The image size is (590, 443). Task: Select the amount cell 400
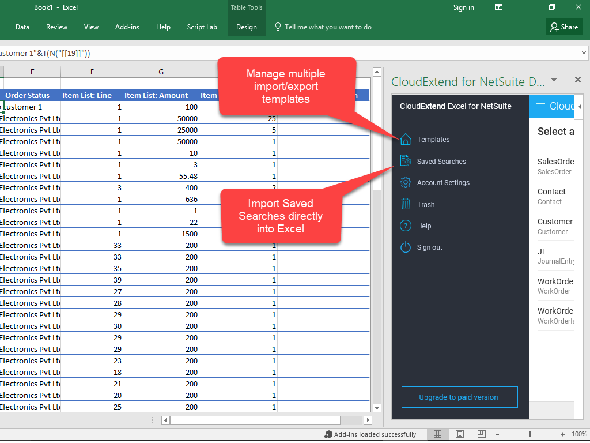click(161, 187)
